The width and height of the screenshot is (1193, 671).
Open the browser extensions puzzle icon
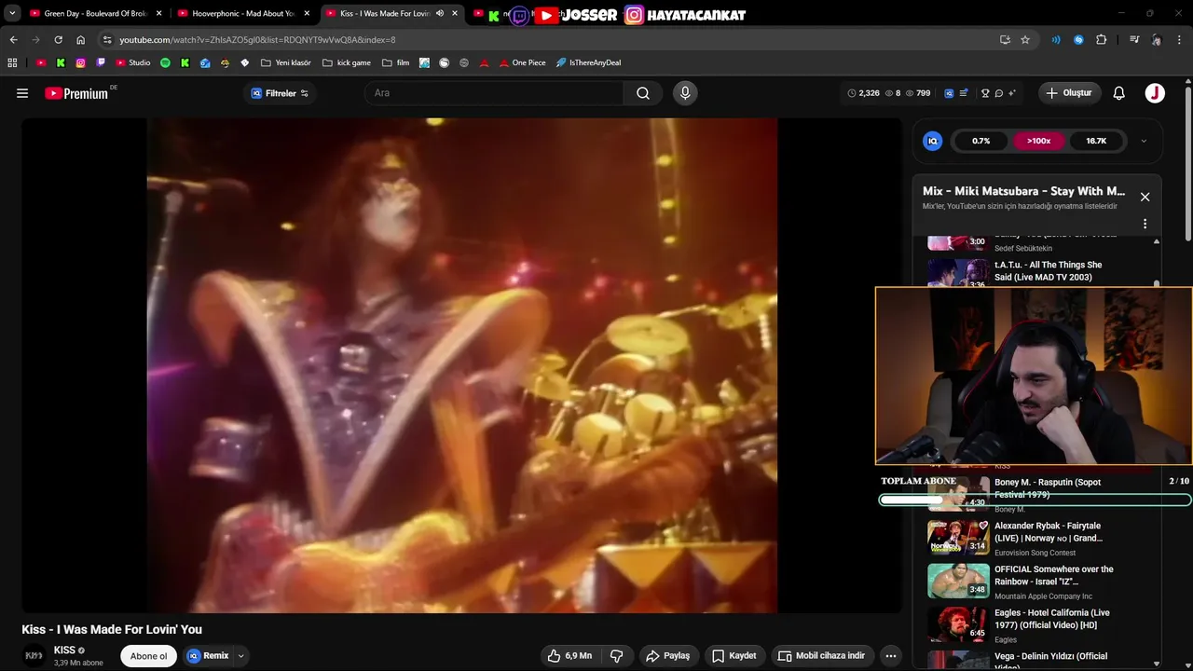(x=1102, y=40)
